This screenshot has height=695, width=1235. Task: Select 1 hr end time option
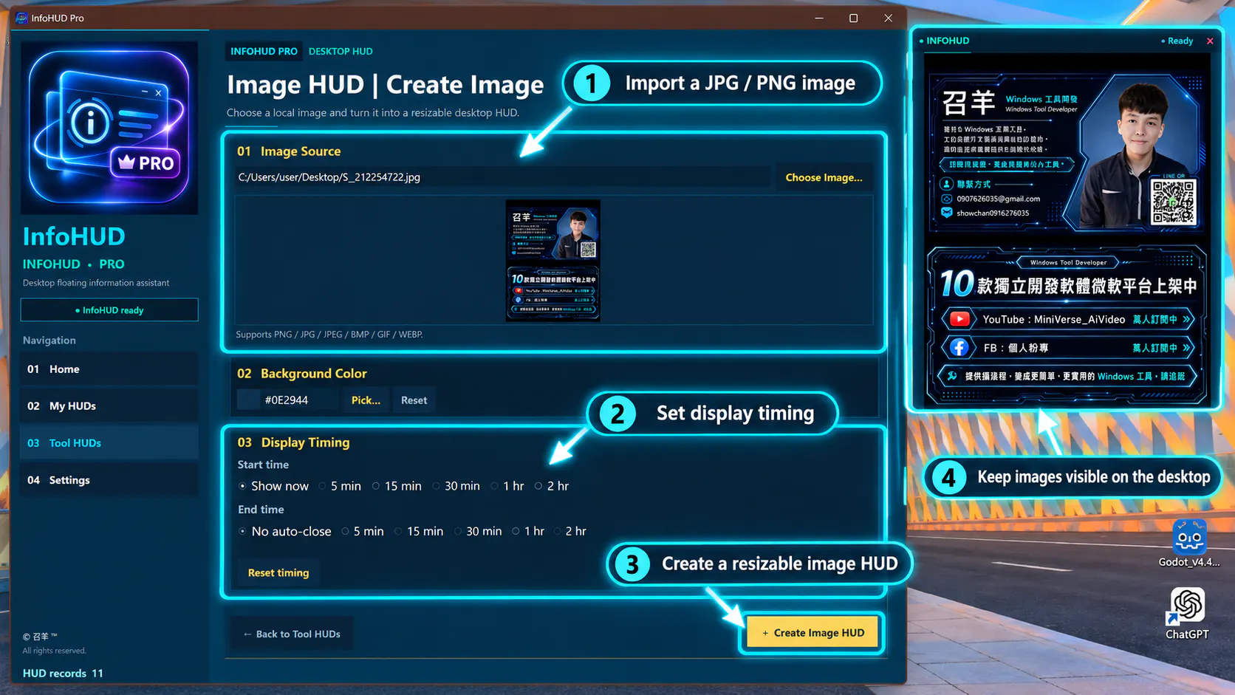528,531
